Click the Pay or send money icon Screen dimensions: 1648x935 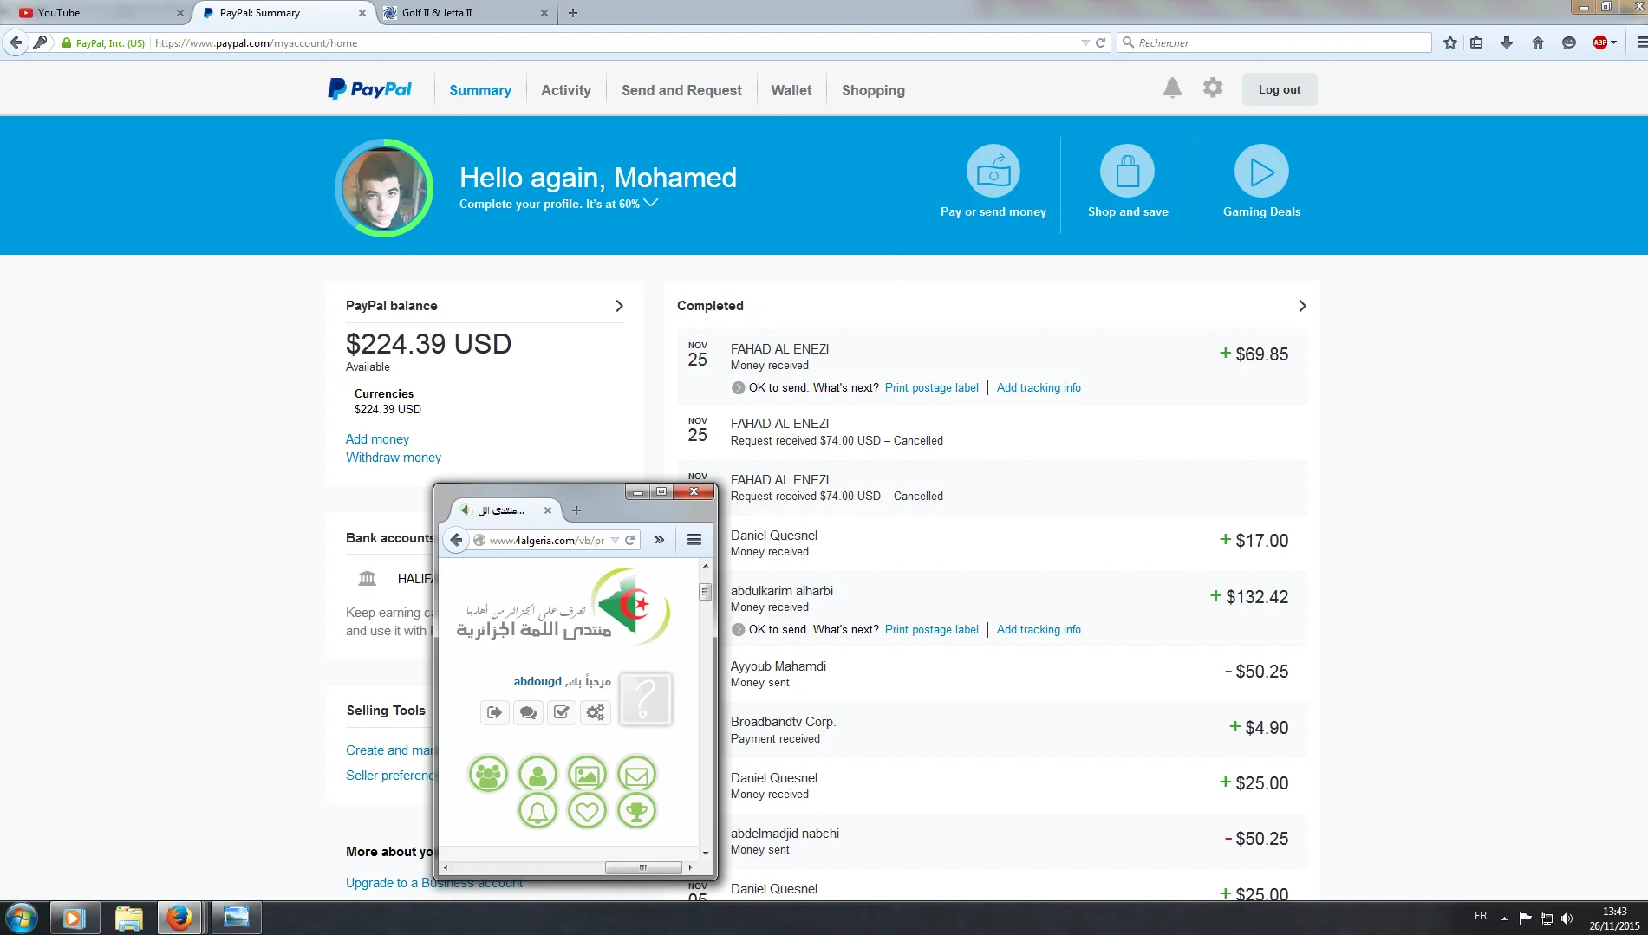pyautogui.click(x=993, y=172)
